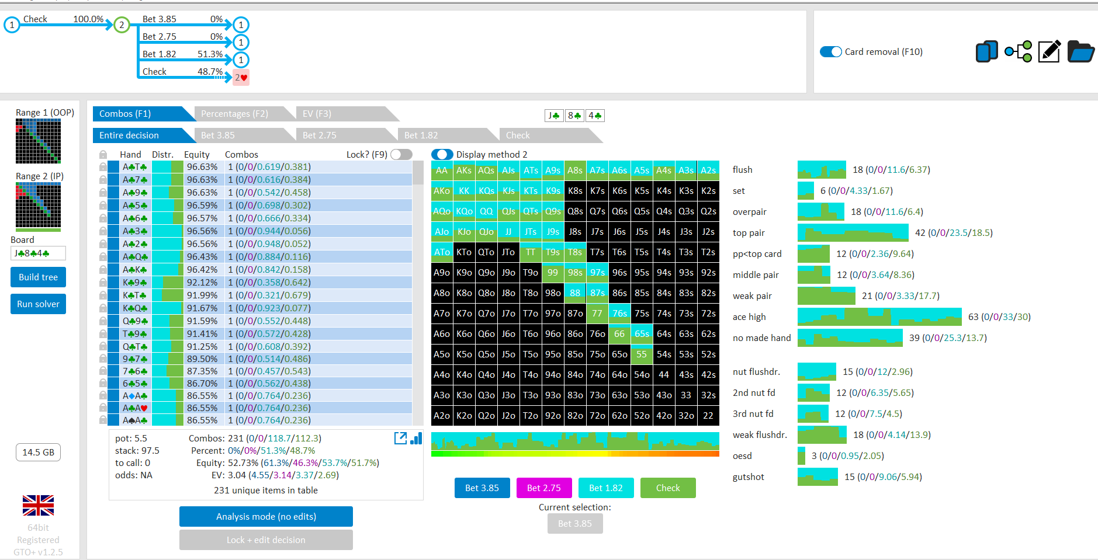Click lock icon in table header

tap(103, 155)
